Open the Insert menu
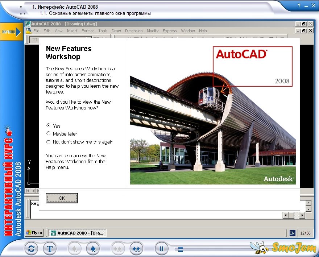The image size is (319, 257). (x=72, y=31)
